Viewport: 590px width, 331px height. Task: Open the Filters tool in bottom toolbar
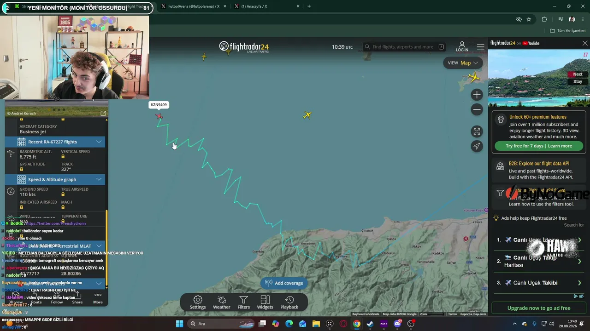(x=244, y=302)
